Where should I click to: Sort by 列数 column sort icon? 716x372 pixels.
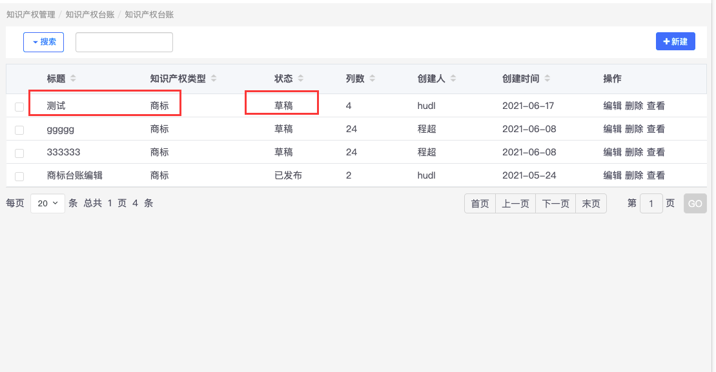(x=372, y=79)
